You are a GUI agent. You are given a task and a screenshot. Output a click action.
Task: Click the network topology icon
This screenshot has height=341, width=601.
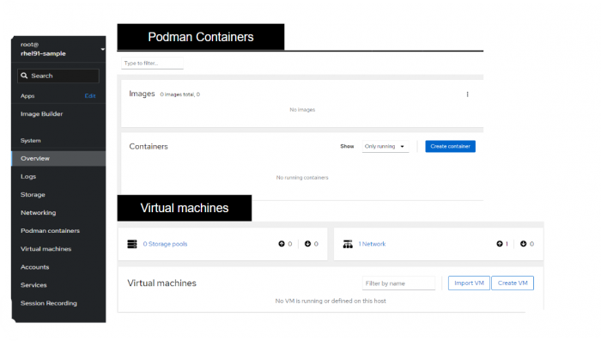tap(348, 244)
